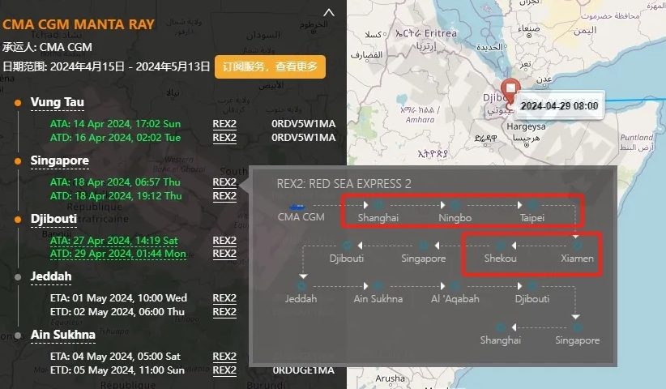Click the blue ship icon above CMA CGM
The image size is (666, 389).
297,207
